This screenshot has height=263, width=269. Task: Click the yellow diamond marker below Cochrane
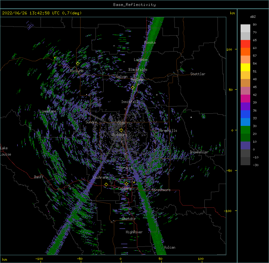[106, 185]
